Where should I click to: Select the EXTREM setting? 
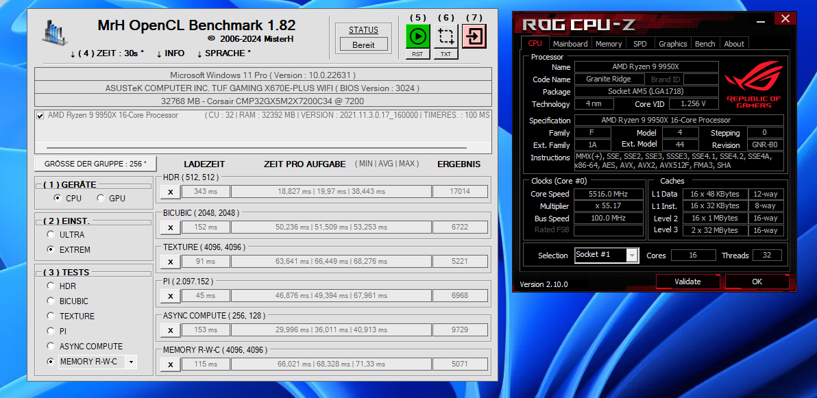coord(51,249)
